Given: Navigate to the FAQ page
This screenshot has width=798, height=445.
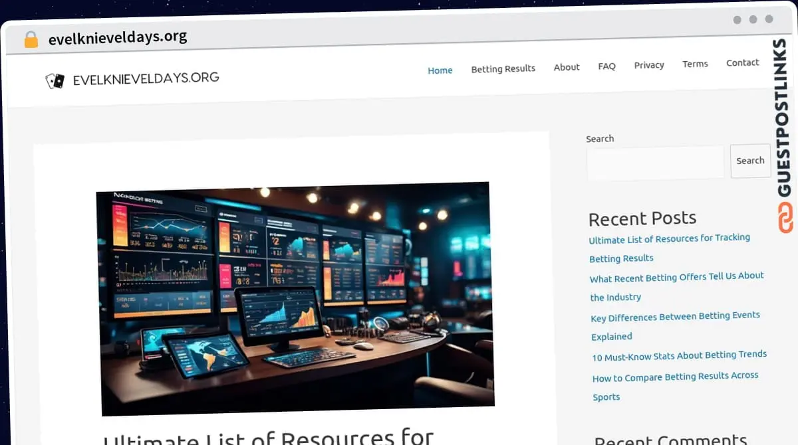Looking at the screenshot, I should [x=606, y=66].
